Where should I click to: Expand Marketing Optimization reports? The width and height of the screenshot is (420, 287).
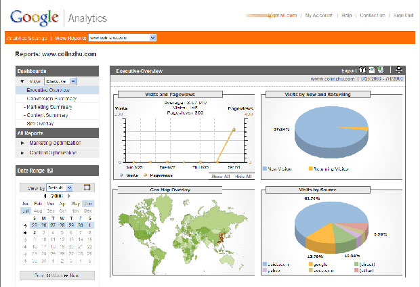[23, 143]
